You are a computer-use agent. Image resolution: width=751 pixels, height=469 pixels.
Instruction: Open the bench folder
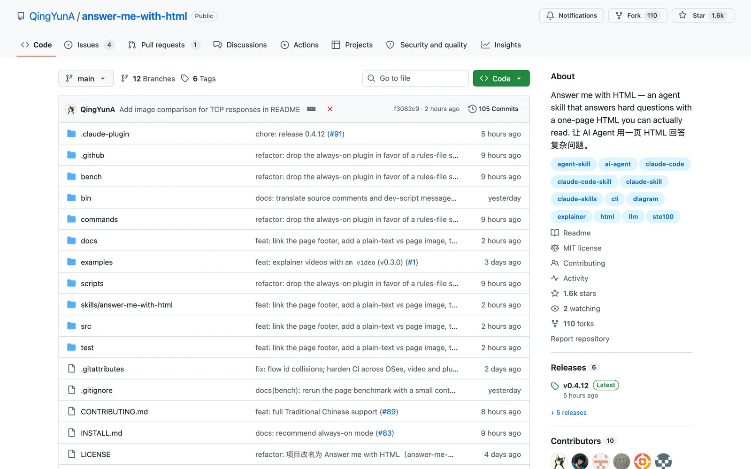[x=91, y=177]
